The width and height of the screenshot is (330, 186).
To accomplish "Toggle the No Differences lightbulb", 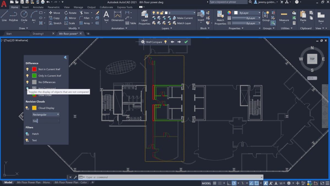I will [27, 82].
